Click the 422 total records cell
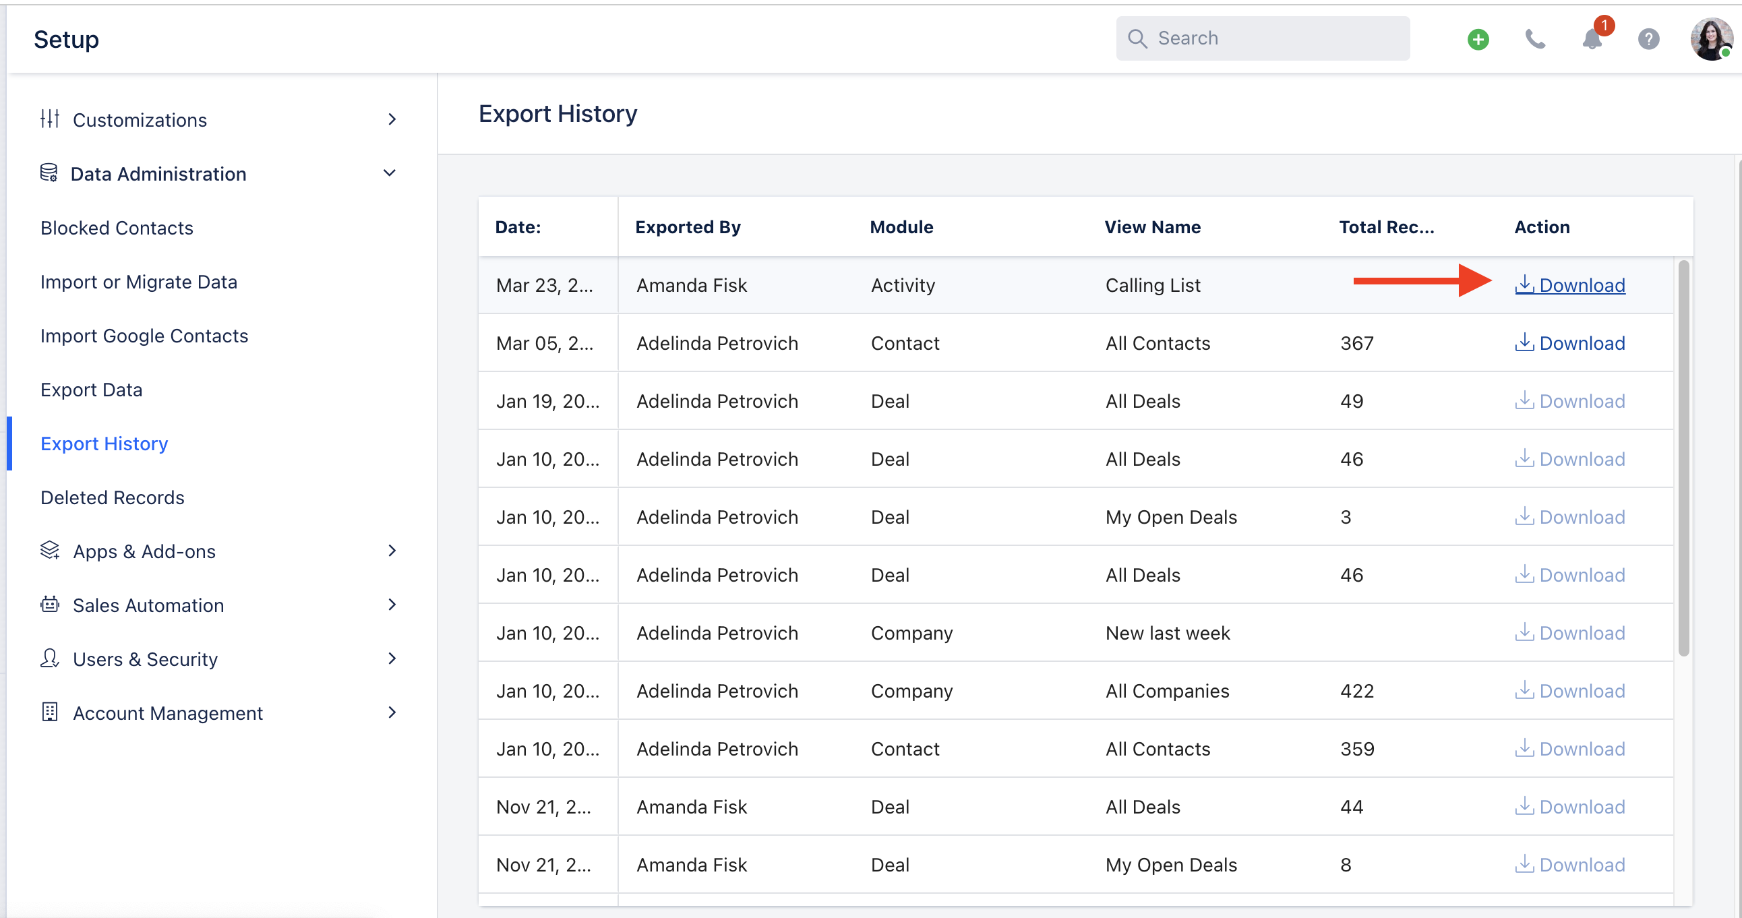The width and height of the screenshot is (1742, 918). point(1356,691)
